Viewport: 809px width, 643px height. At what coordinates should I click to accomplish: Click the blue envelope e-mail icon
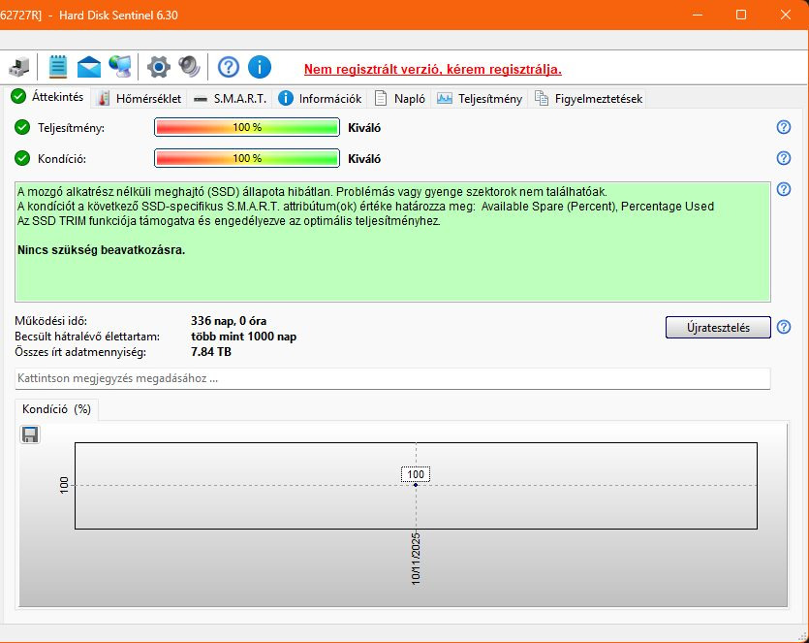pos(89,67)
